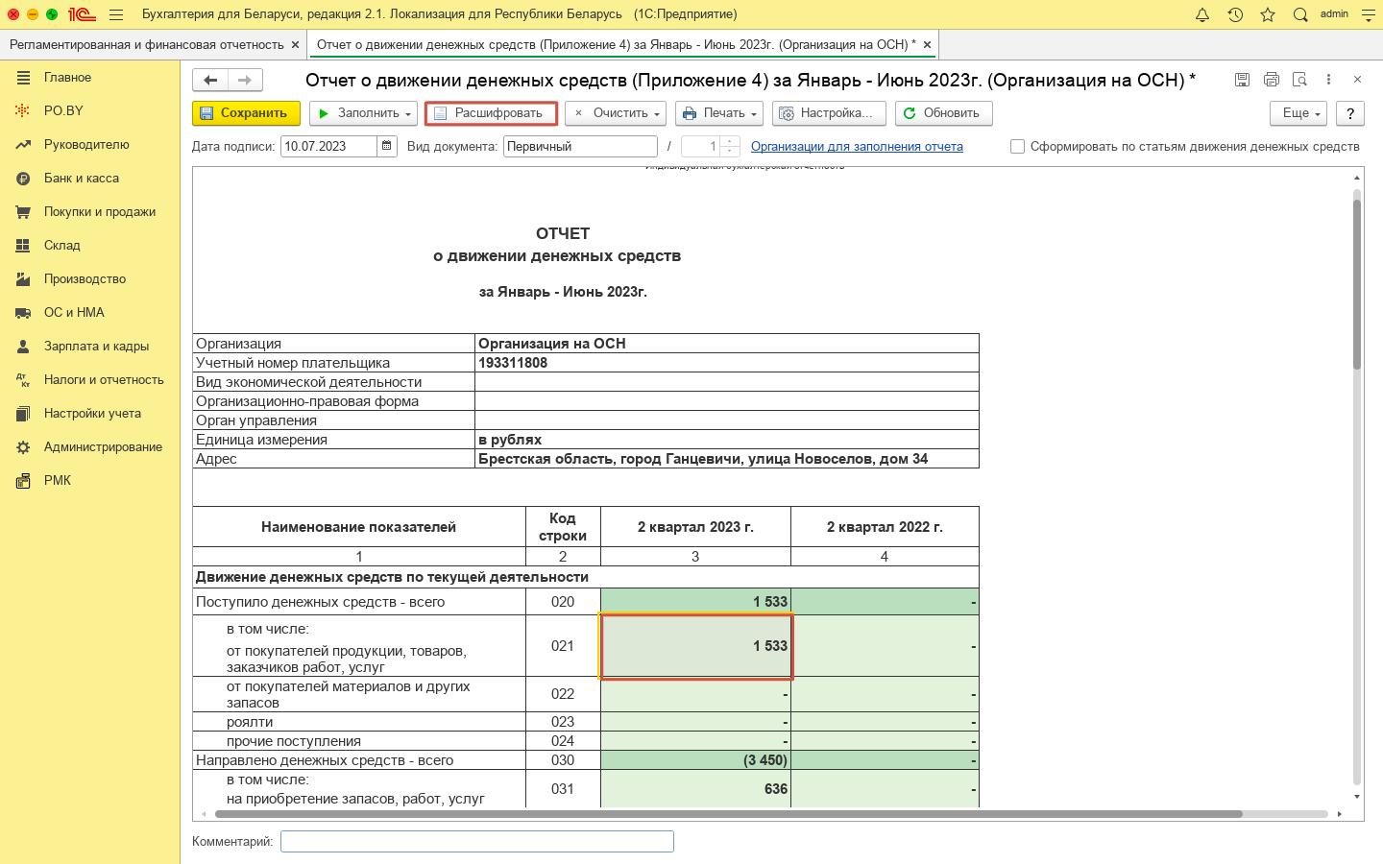Open the functions hamburger menu
This screenshot has width=1383, height=864.
(x=116, y=14)
